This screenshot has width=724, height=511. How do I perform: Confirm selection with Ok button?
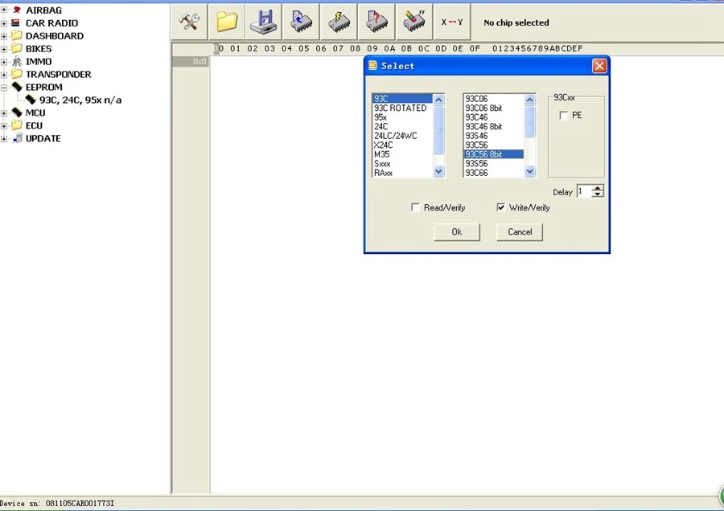click(457, 232)
